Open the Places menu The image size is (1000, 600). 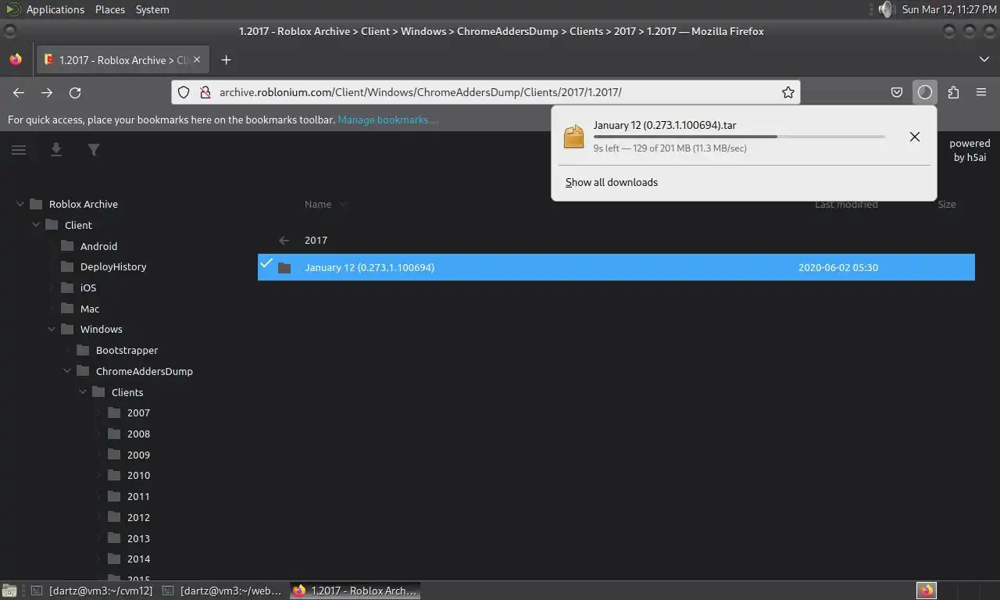[110, 9]
